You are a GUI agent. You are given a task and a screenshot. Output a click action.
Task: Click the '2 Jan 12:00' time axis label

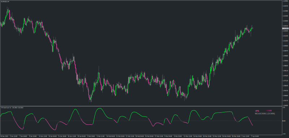[x=14, y=136]
